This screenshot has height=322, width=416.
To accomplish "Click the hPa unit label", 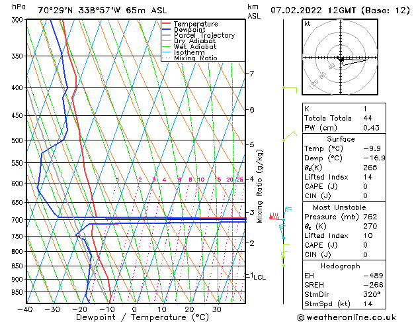I will click(19, 7).
